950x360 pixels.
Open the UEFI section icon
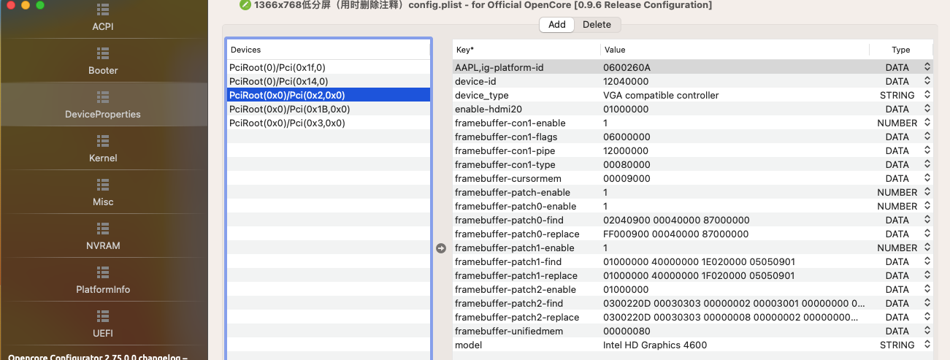(103, 316)
